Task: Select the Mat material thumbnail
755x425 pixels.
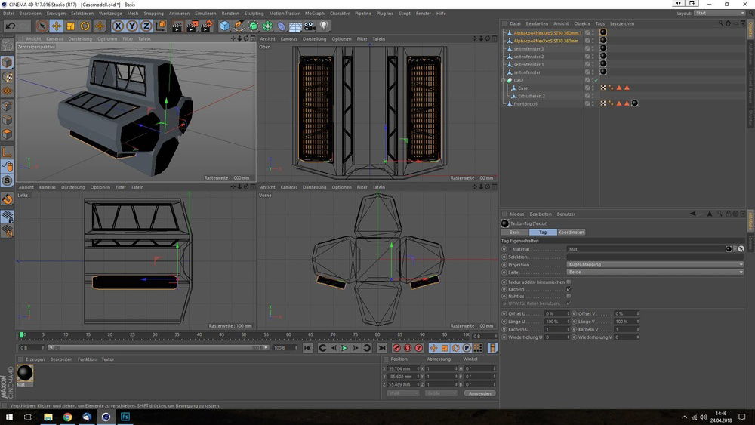Action: [26, 374]
